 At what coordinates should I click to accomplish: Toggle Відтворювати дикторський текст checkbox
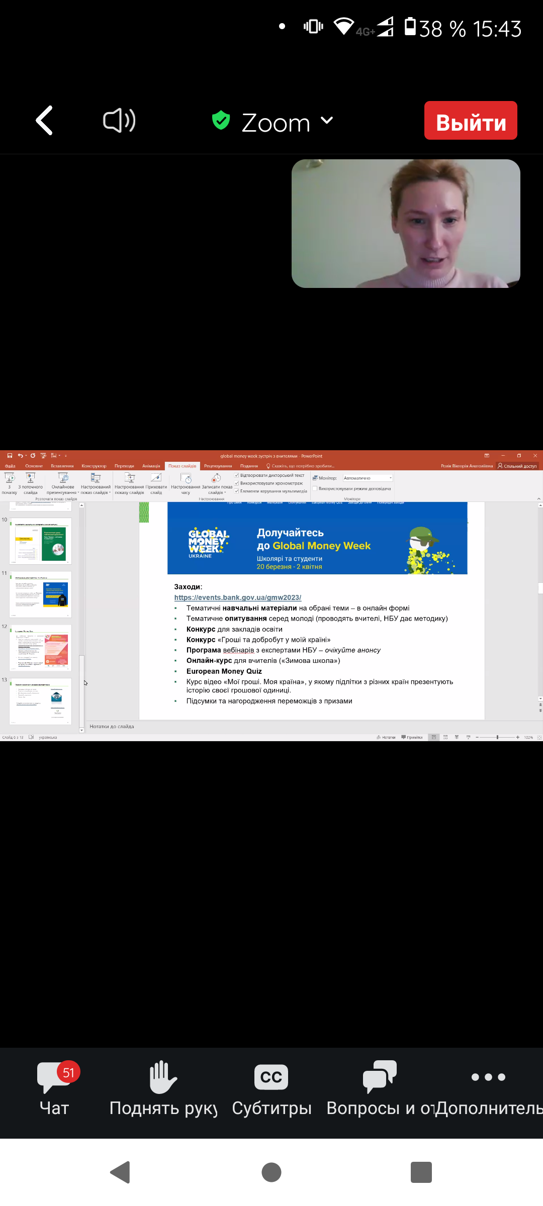pos(237,475)
